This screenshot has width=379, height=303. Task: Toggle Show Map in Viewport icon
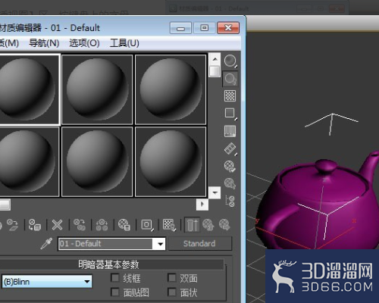pyautogui.click(x=169, y=225)
